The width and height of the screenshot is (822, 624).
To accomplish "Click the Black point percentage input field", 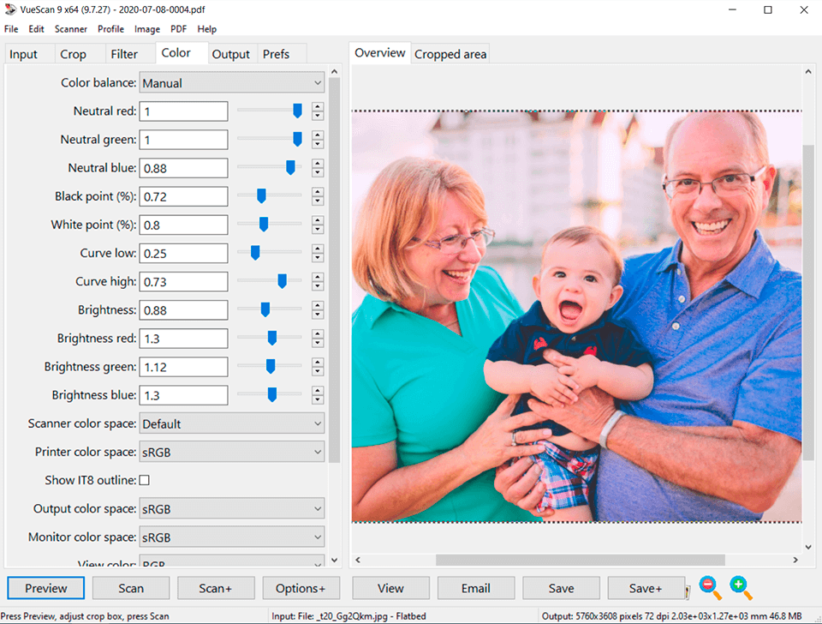I will (183, 196).
